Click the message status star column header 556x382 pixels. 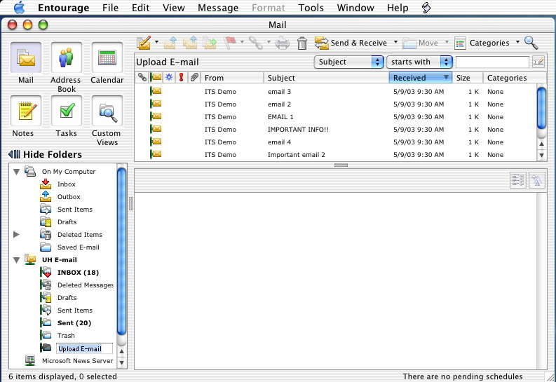[x=169, y=77]
